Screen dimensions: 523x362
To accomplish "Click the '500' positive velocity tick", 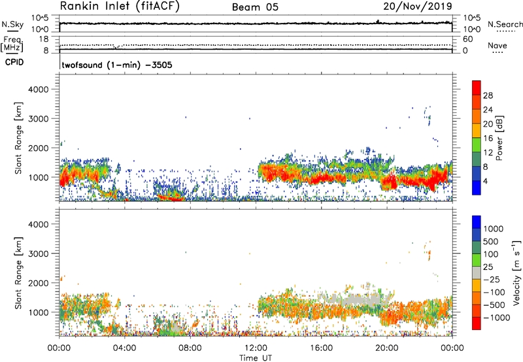I will point(491,241).
